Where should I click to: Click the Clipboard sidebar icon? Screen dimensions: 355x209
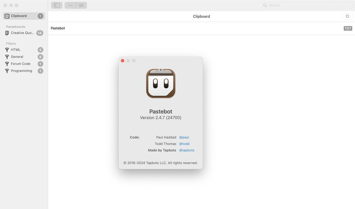[x=7, y=16]
